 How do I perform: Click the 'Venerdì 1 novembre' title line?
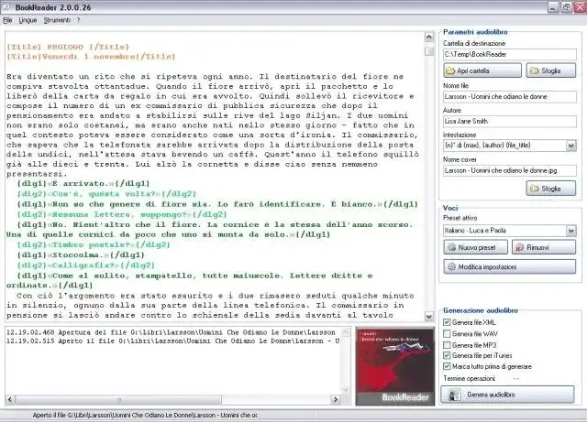click(91, 57)
